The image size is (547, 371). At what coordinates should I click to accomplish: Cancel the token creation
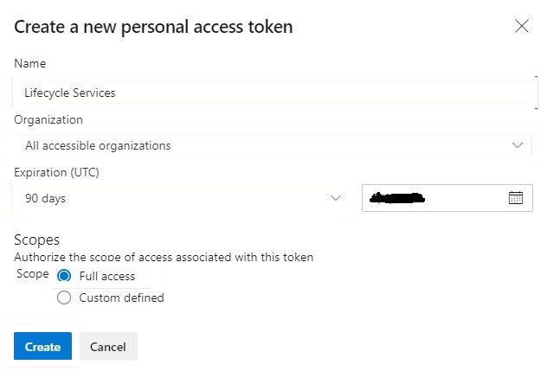pos(108,346)
